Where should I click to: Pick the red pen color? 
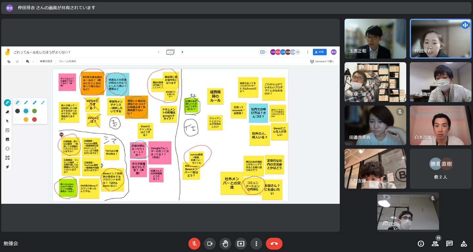tap(34, 120)
